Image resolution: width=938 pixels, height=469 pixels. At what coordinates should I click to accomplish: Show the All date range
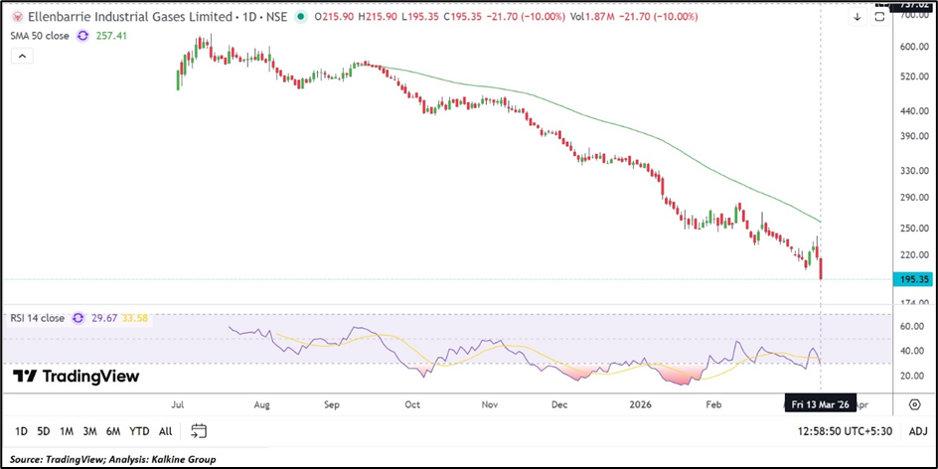click(165, 431)
